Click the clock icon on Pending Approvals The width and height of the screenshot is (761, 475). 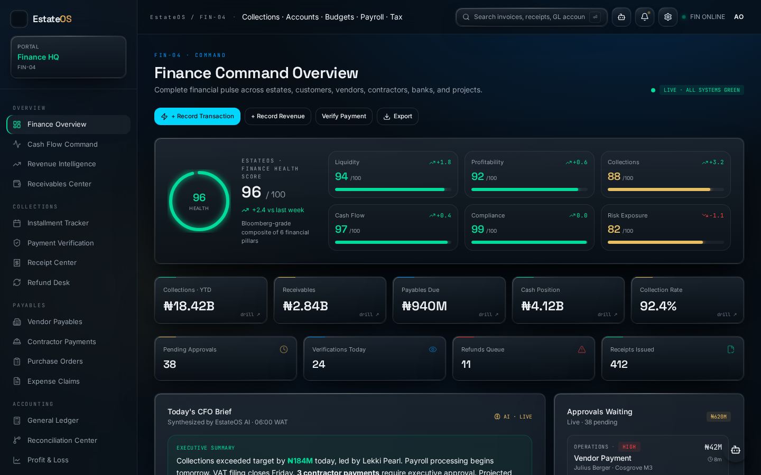click(284, 349)
